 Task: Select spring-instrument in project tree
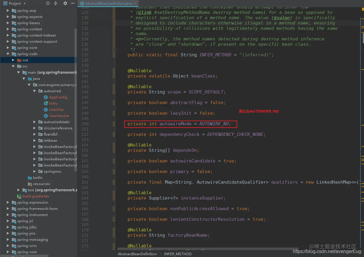(32, 215)
